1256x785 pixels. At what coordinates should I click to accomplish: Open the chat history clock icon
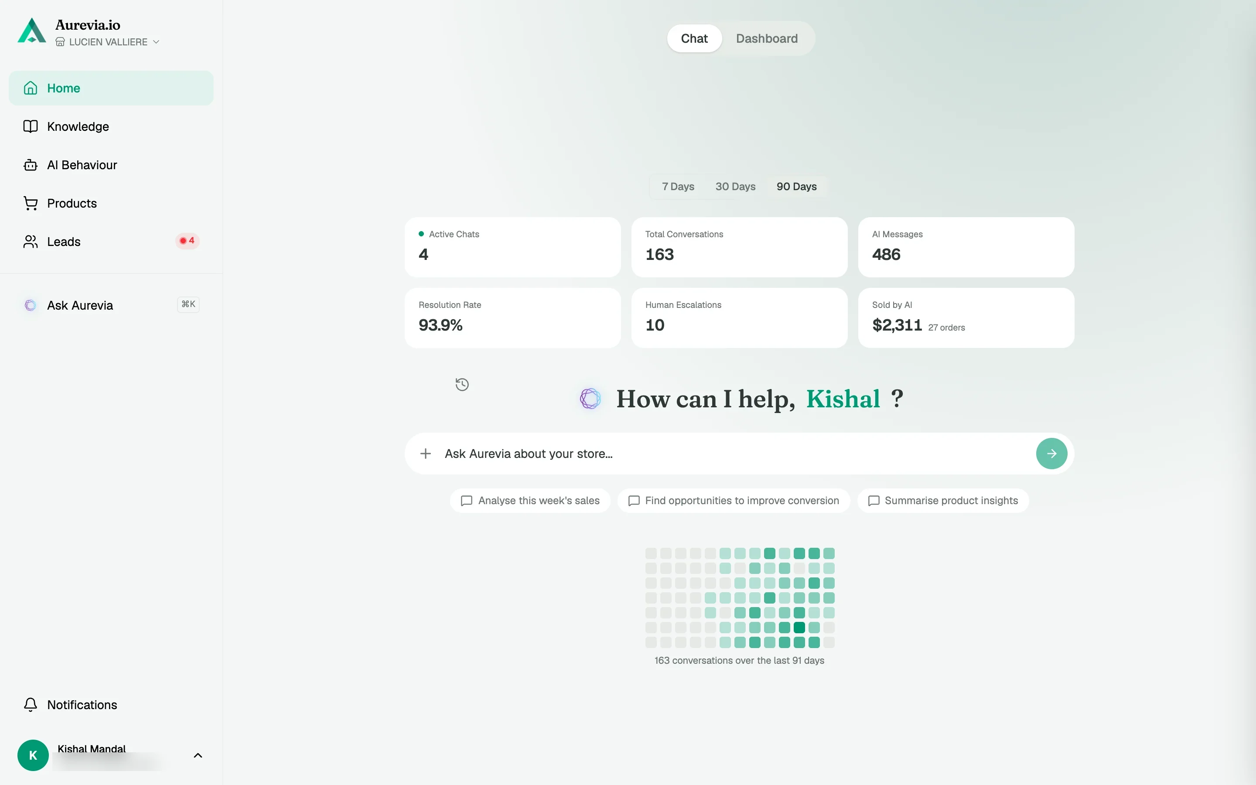462,384
